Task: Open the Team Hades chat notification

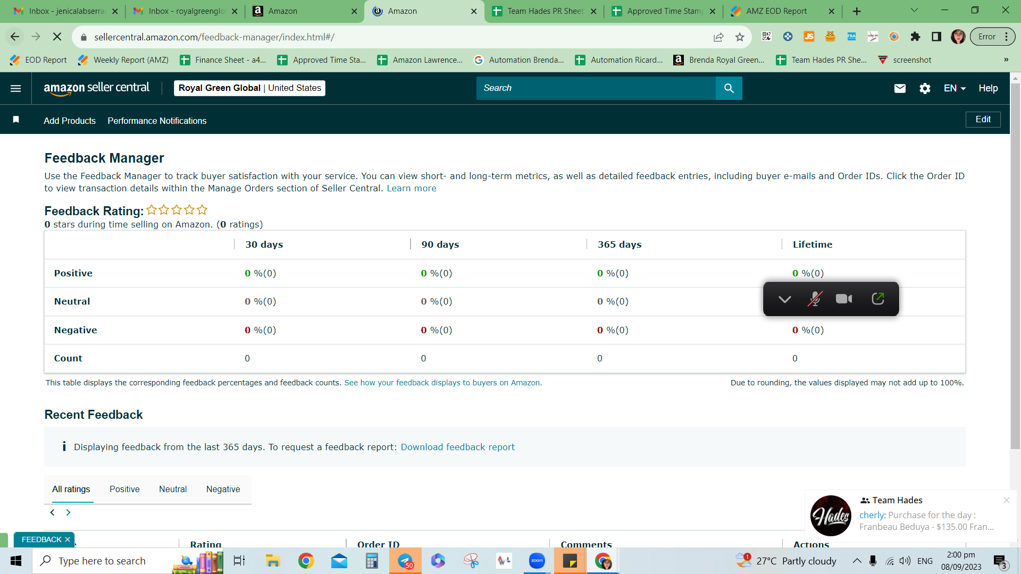Action: point(910,516)
